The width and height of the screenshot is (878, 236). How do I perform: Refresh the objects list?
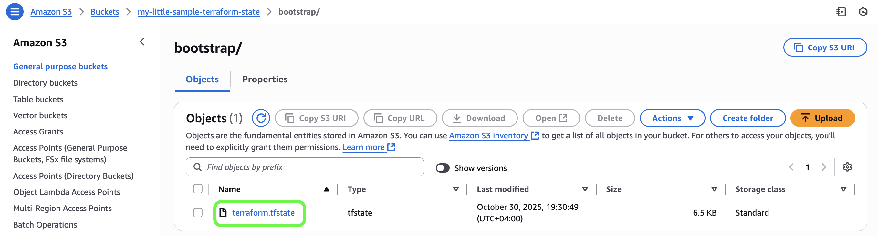tap(261, 118)
